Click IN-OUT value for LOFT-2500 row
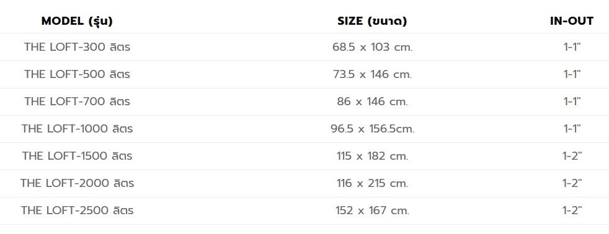Screen dimensions: 609x234 [x=572, y=210]
